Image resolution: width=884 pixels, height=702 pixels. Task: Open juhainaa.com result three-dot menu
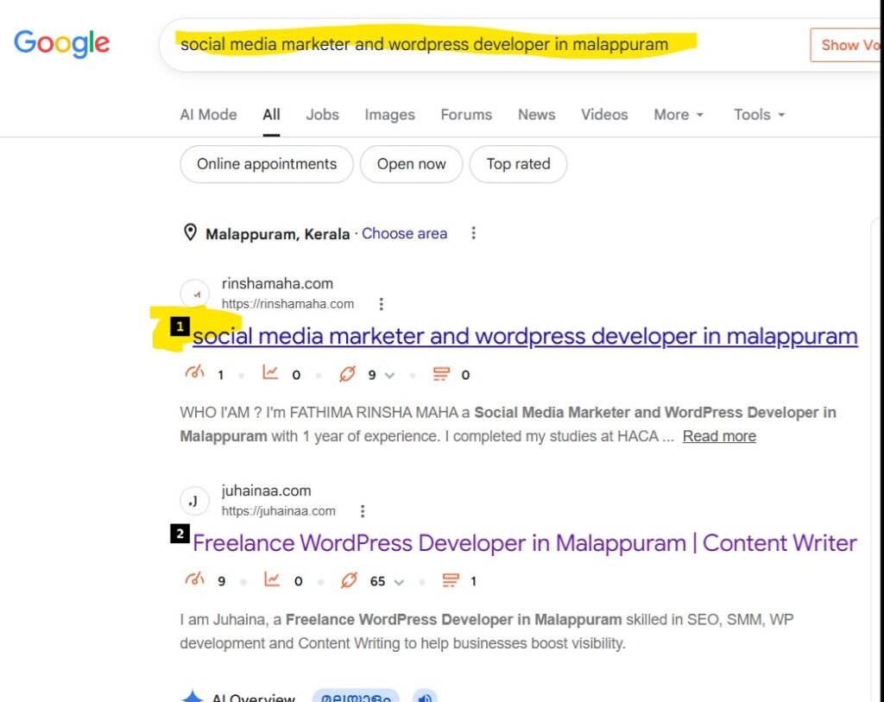tap(363, 511)
